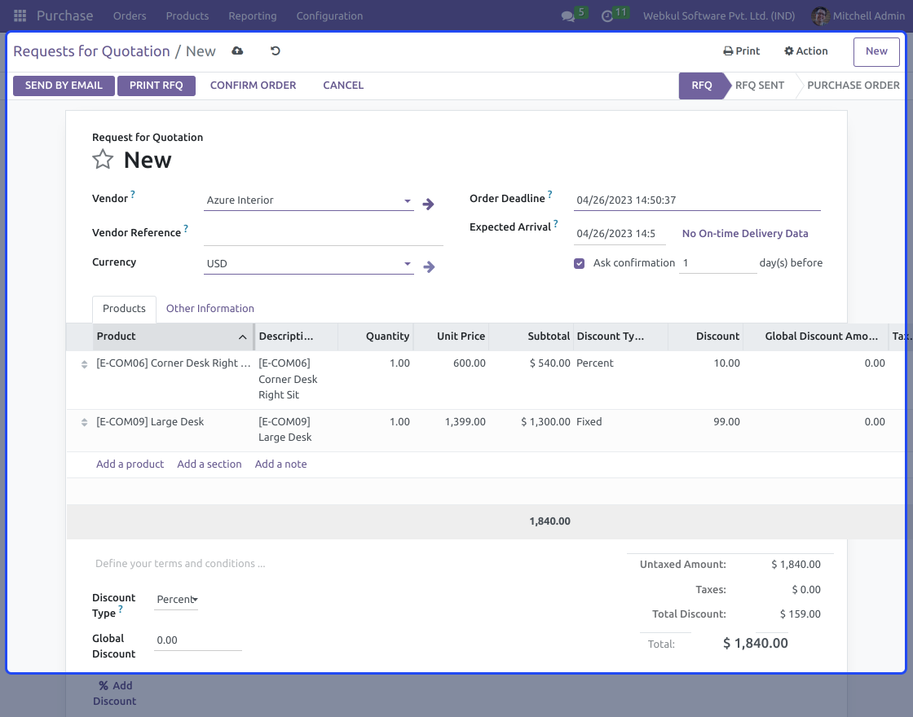Click Vendor help question mark

pos(133,195)
